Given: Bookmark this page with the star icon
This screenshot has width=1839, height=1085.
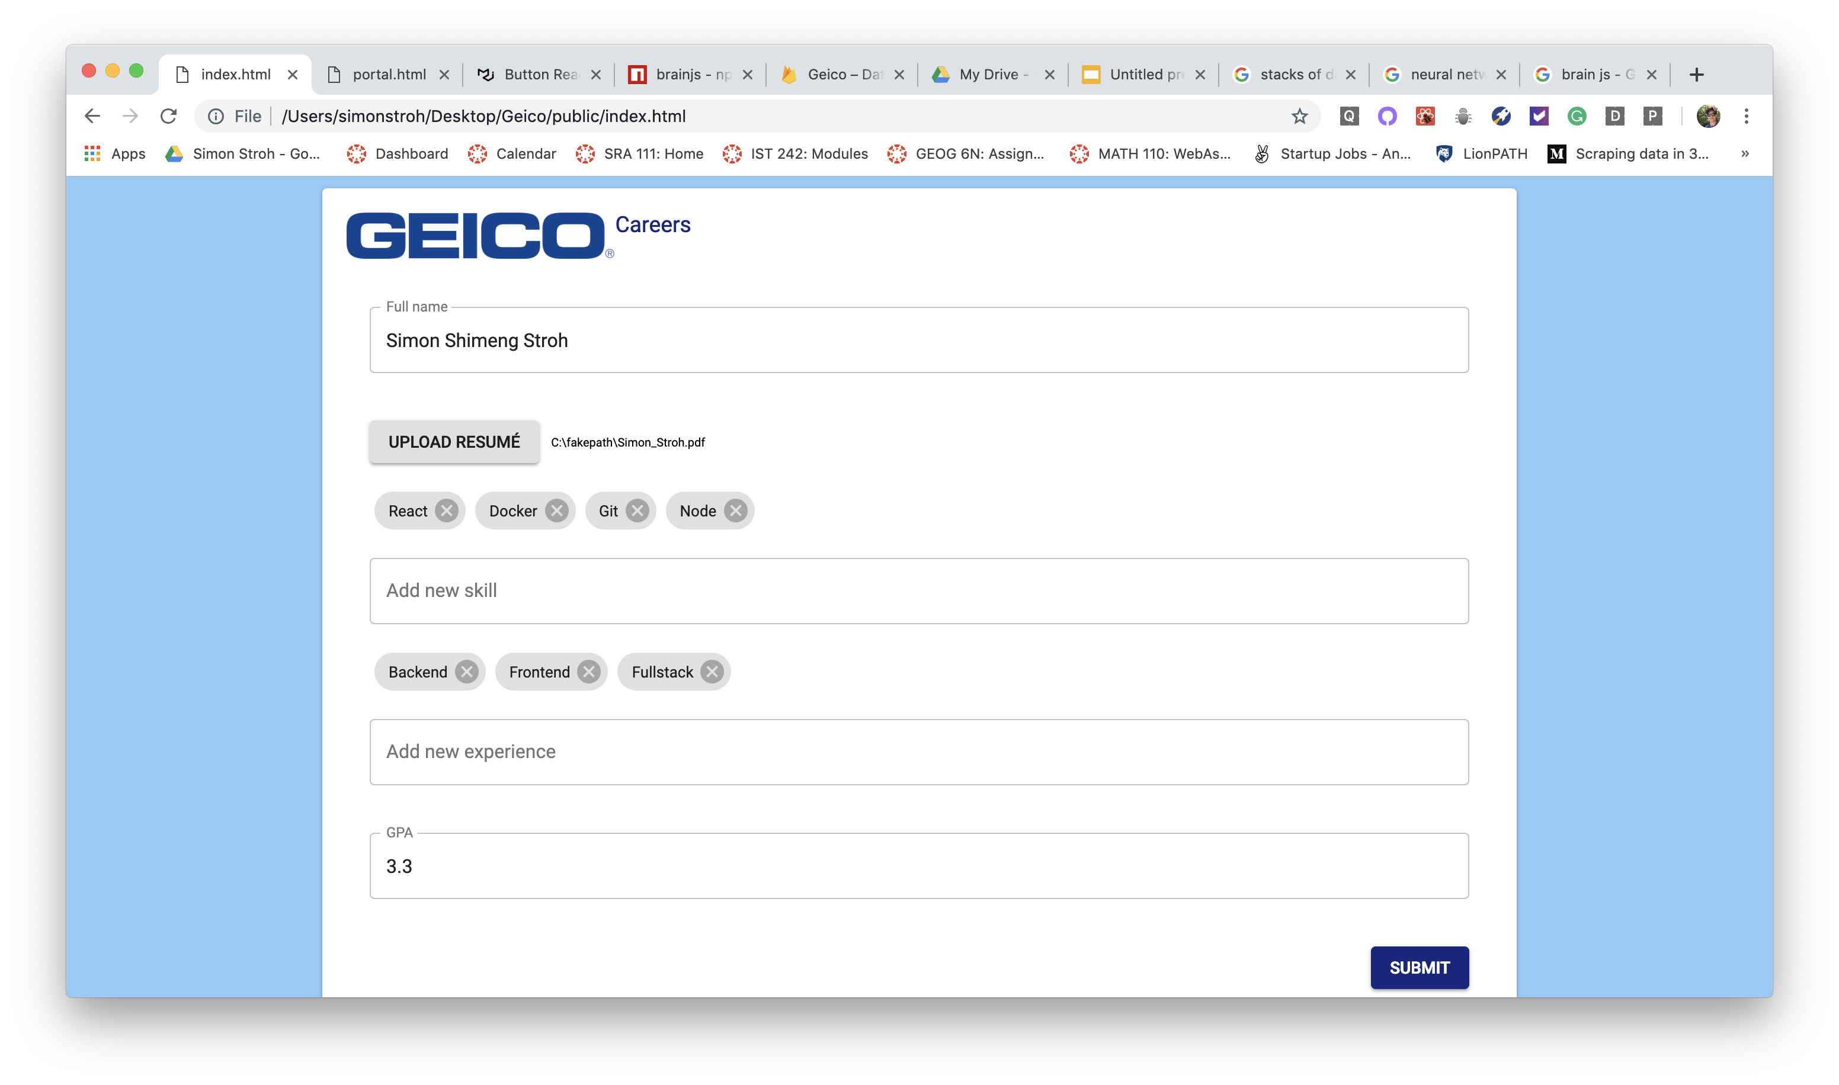Looking at the screenshot, I should click(1299, 115).
